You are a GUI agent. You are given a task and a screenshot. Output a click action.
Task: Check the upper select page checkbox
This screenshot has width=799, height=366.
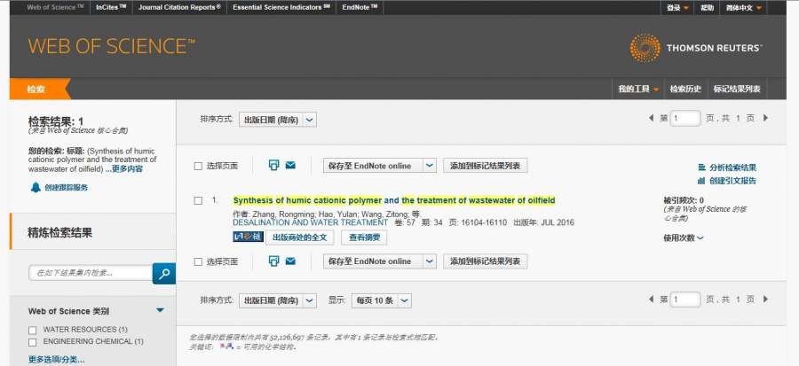(198, 166)
